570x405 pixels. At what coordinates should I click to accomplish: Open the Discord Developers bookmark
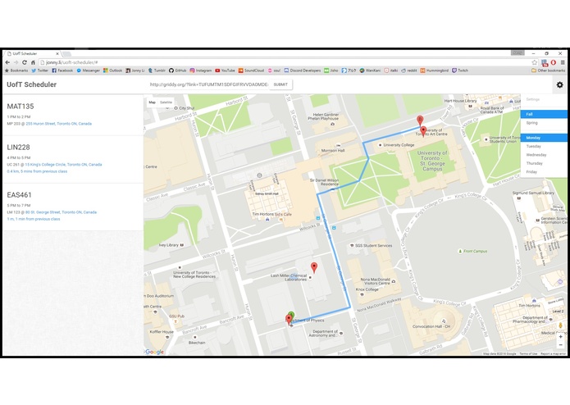[x=303, y=71]
